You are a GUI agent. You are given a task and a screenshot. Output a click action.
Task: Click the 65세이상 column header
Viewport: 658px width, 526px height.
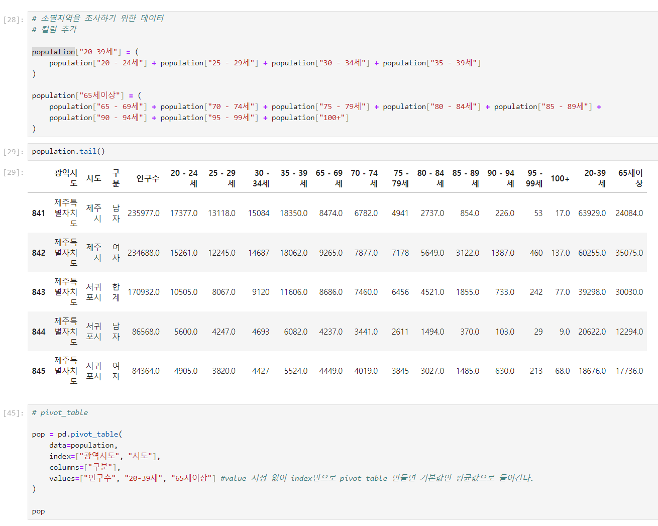pyautogui.click(x=630, y=178)
